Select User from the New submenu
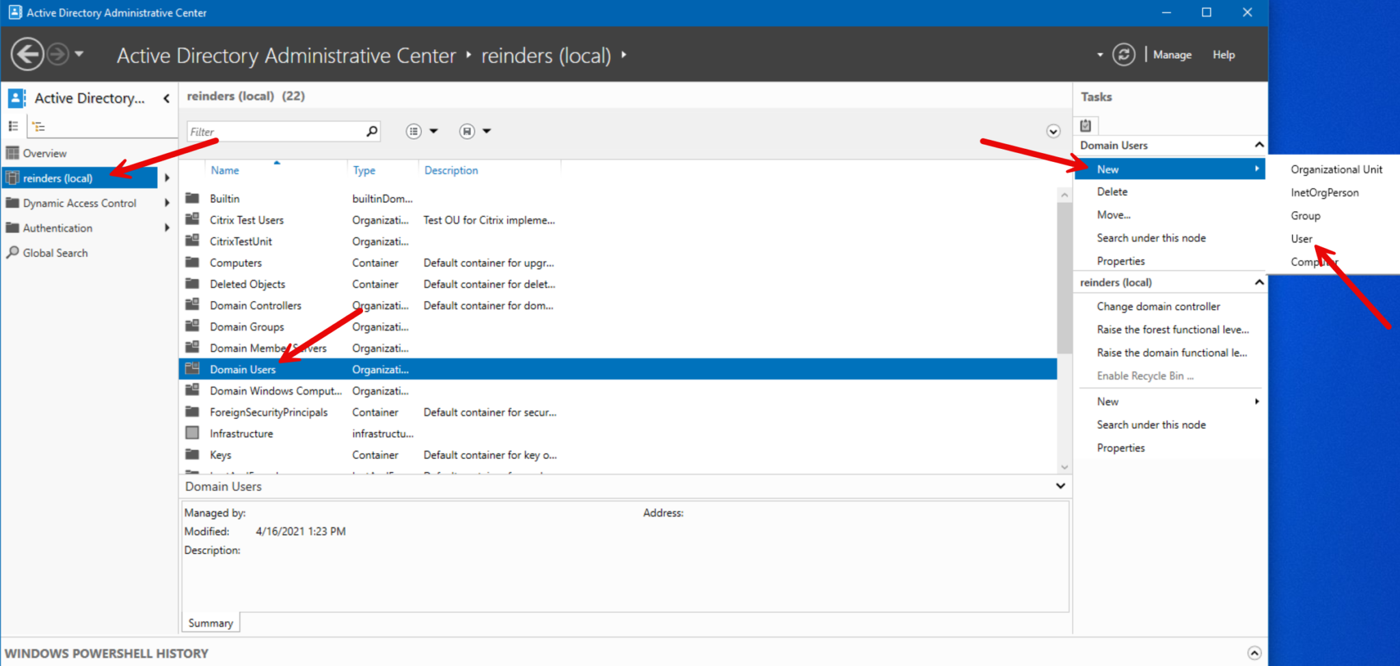 click(x=1301, y=238)
